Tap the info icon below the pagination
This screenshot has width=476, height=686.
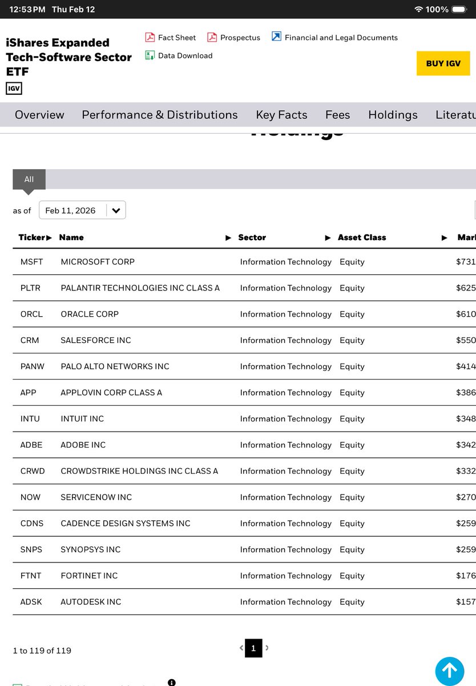click(172, 682)
